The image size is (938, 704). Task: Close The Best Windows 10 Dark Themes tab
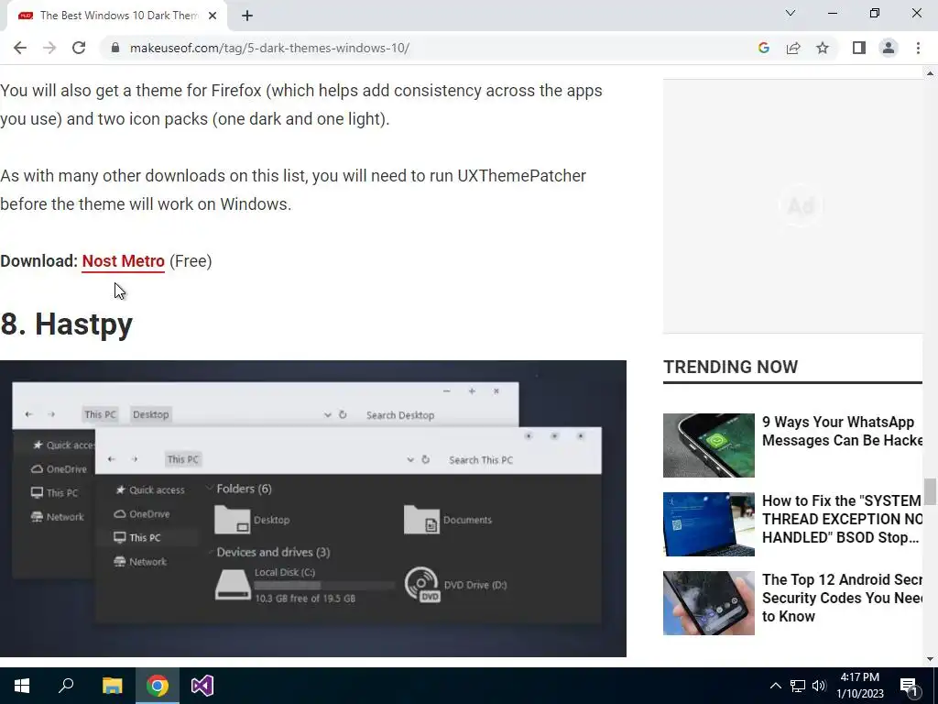pyautogui.click(x=213, y=16)
